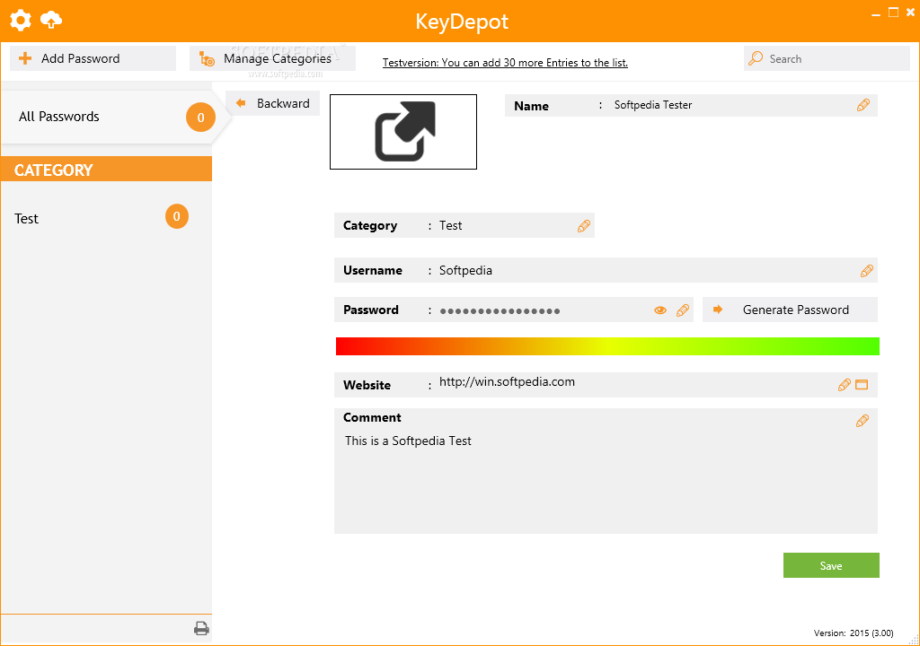This screenshot has width=920, height=646.
Task: Click the Softpedia username value
Action: tap(465, 270)
